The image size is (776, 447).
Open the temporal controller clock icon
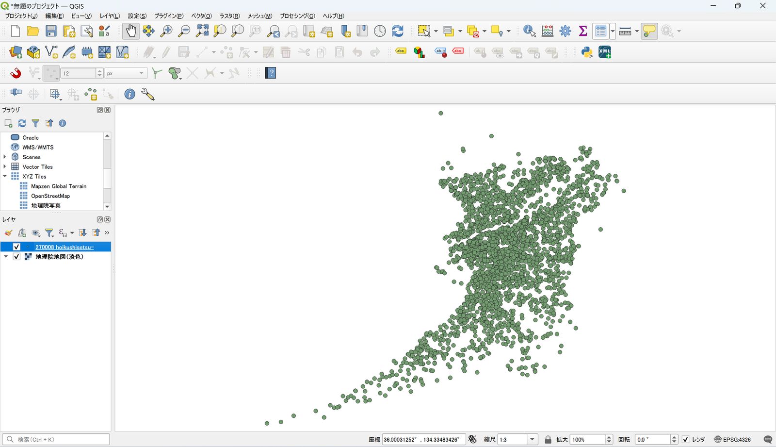[380, 31]
